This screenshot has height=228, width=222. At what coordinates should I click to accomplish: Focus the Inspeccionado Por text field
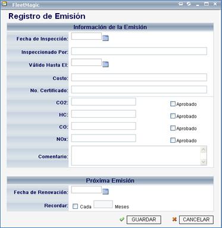(x=139, y=51)
